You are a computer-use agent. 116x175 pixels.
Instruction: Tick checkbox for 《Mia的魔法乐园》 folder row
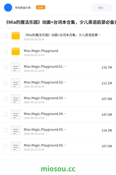pyautogui.click(x=6, y=36)
